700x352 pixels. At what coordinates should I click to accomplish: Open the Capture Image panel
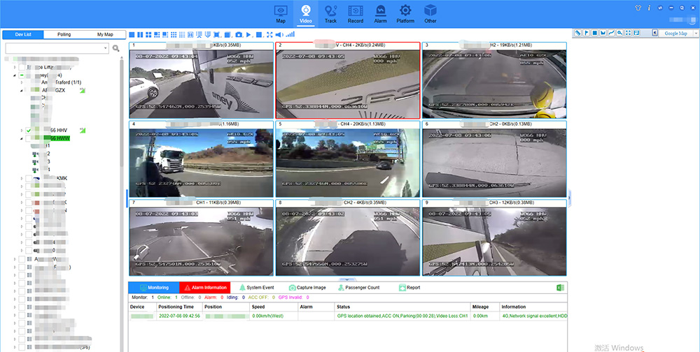click(307, 288)
